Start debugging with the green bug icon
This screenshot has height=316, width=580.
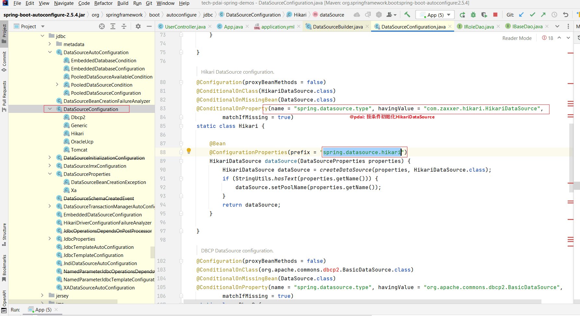point(473,15)
